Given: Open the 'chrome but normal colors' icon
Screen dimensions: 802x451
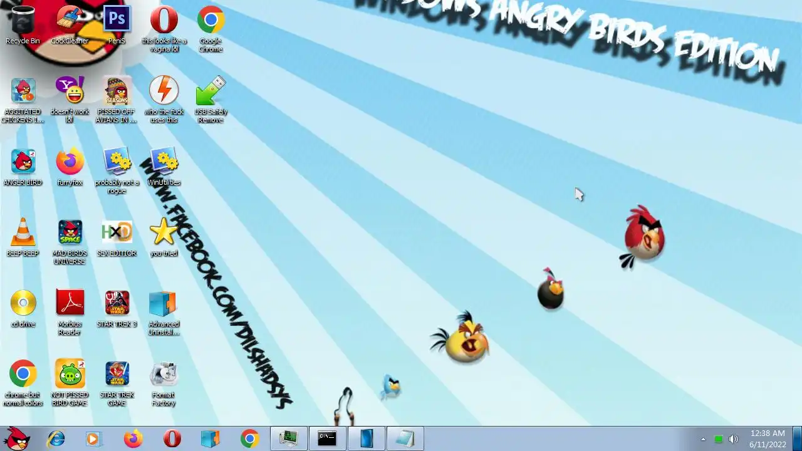Looking at the screenshot, I should [x=23, y=383].
